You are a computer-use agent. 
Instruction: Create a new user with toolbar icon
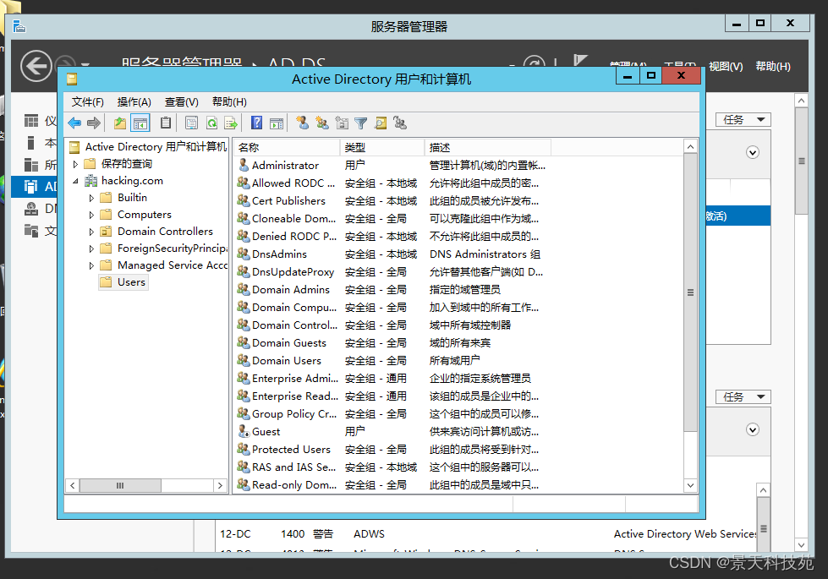tap(303, 123)
